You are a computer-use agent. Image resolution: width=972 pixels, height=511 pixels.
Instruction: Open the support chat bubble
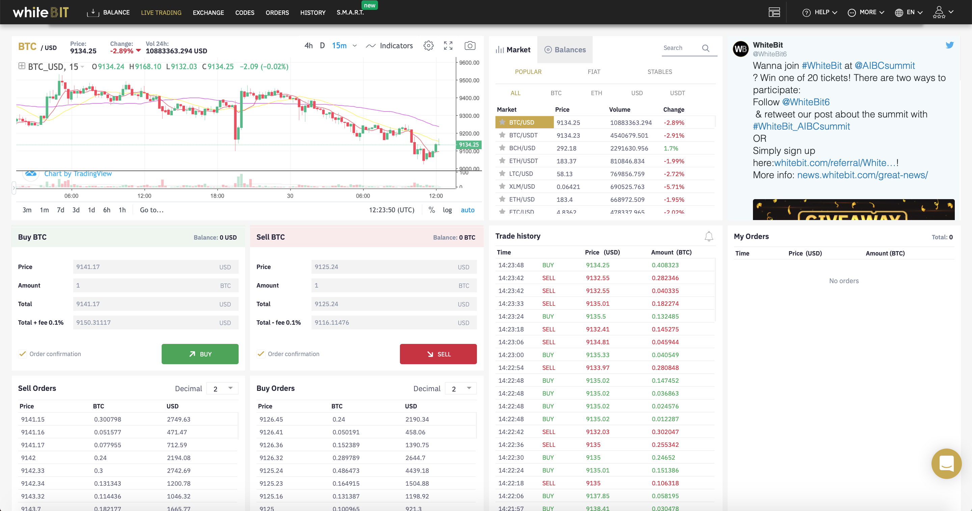pos(946,464)
